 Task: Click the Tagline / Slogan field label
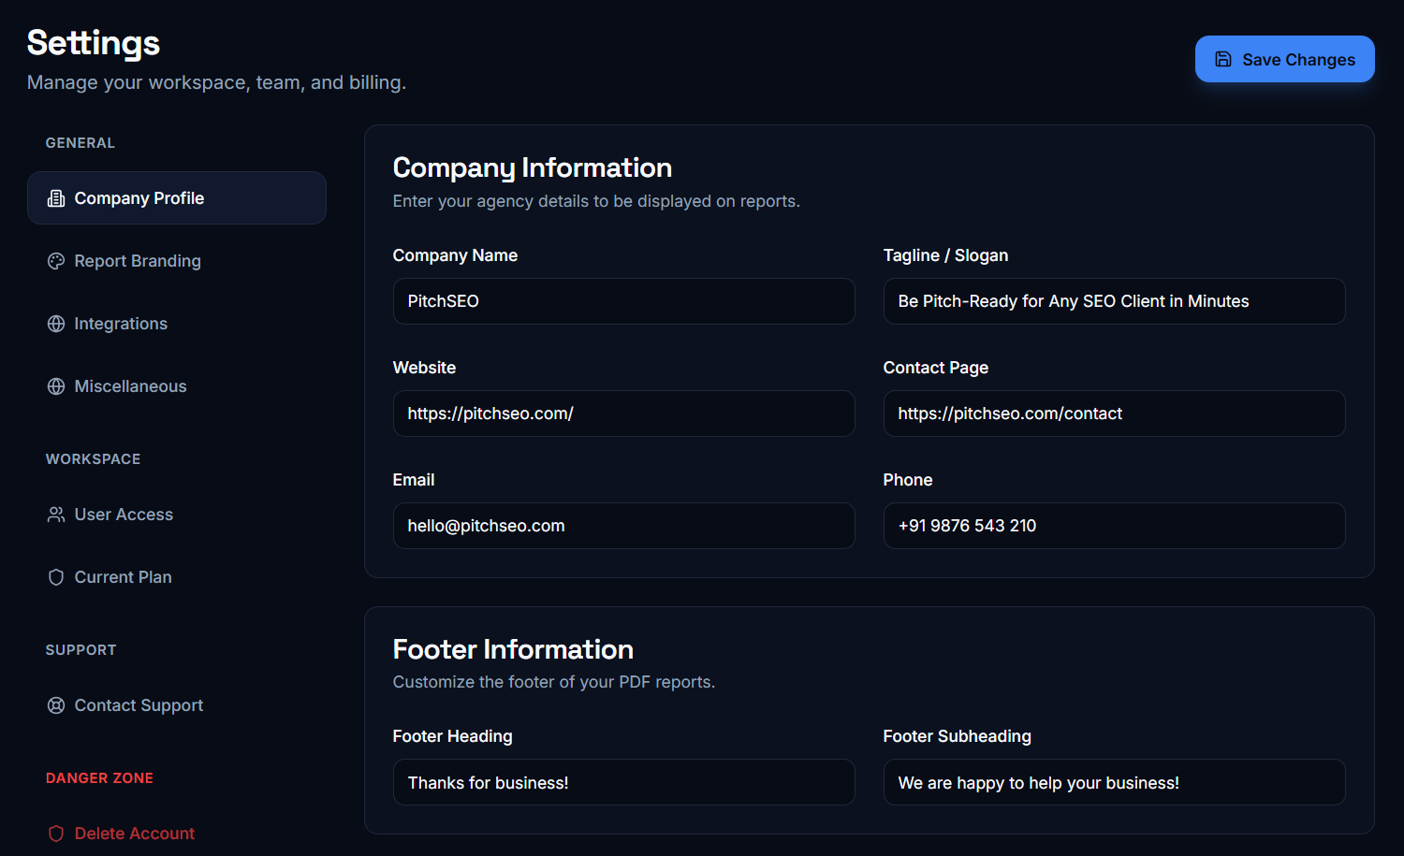point(945,255)
